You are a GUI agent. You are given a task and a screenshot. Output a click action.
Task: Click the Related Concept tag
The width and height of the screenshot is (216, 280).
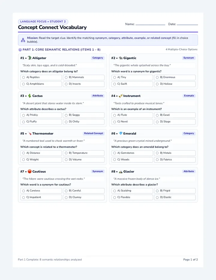point(94,133)
